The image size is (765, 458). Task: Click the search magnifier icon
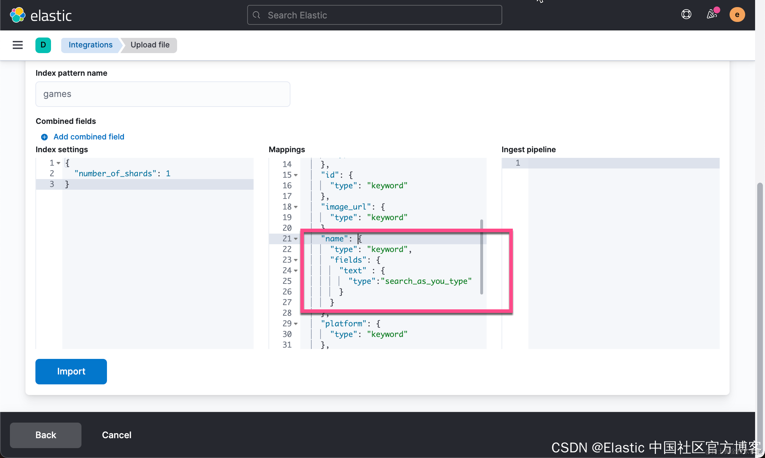point(257,15)
